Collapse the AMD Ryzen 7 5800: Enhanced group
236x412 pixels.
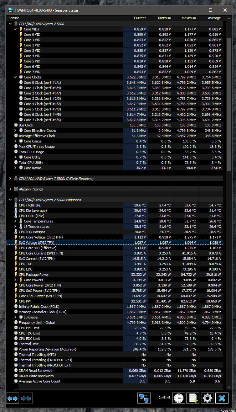click(x=10, y=200)
